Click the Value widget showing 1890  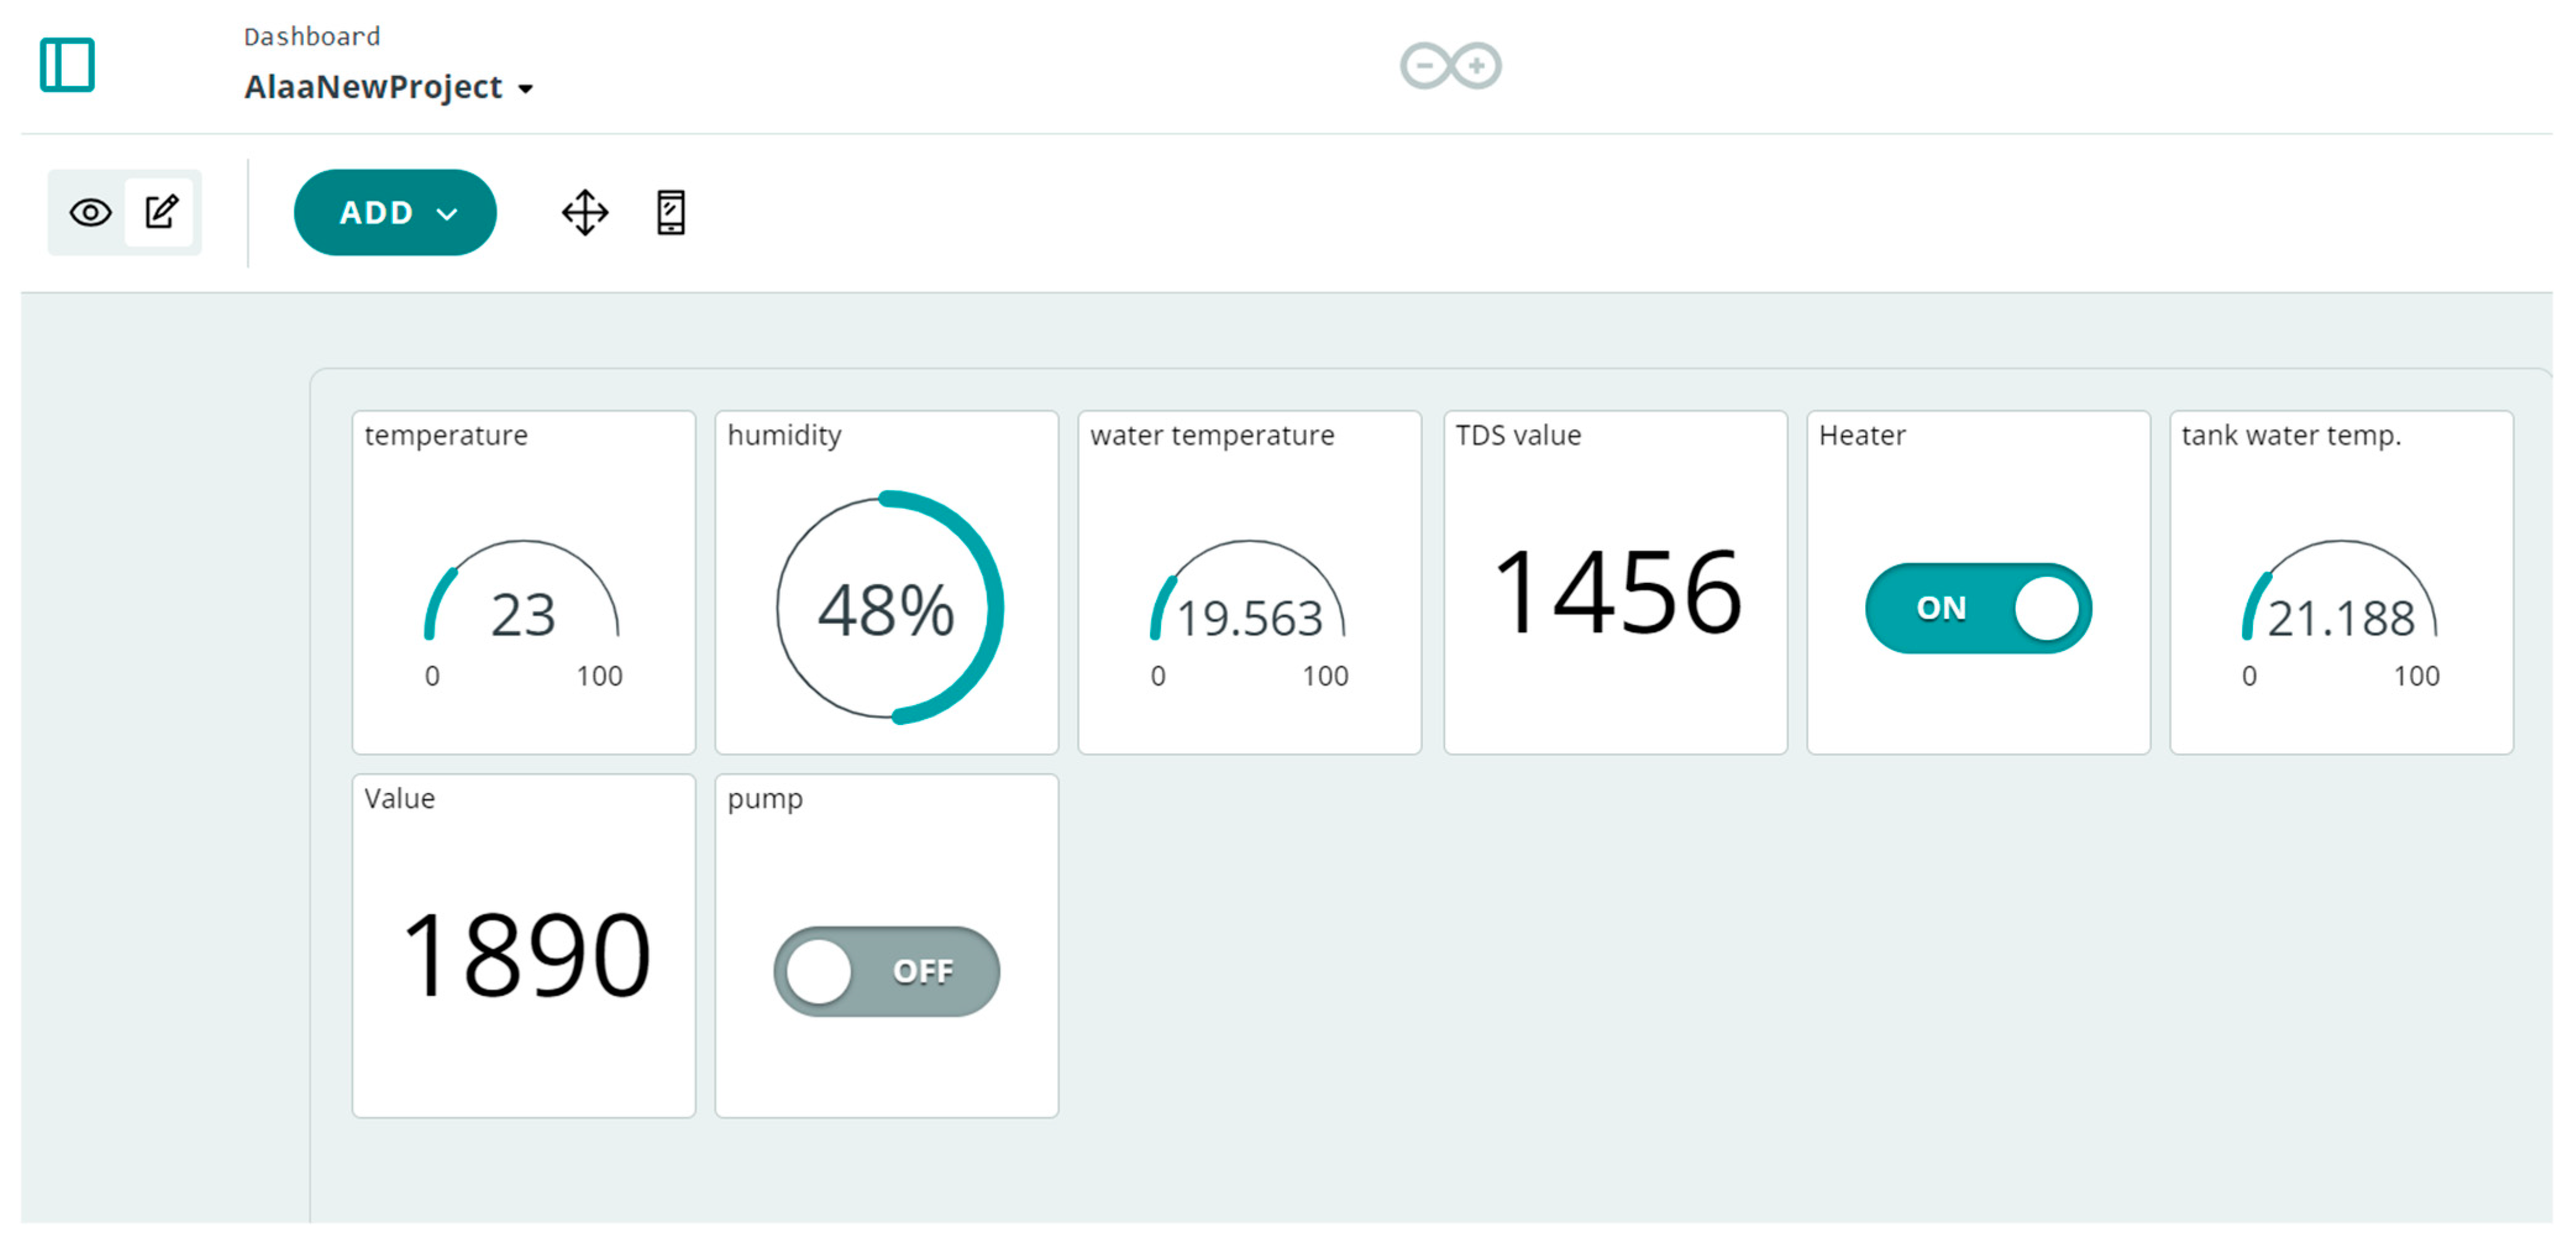coord(523,955)
